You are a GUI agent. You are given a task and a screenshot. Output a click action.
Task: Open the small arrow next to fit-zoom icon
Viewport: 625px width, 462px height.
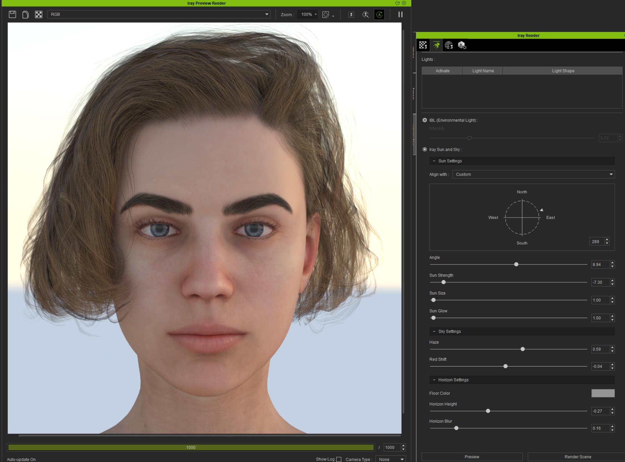333,16
